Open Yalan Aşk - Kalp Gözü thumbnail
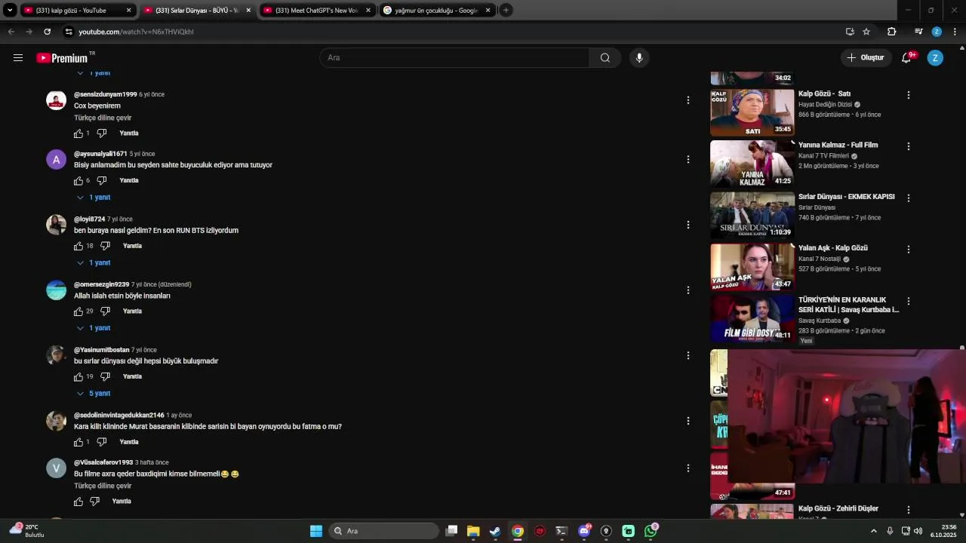This screenshot has width=966, height=543. click(x=752, y=267)
